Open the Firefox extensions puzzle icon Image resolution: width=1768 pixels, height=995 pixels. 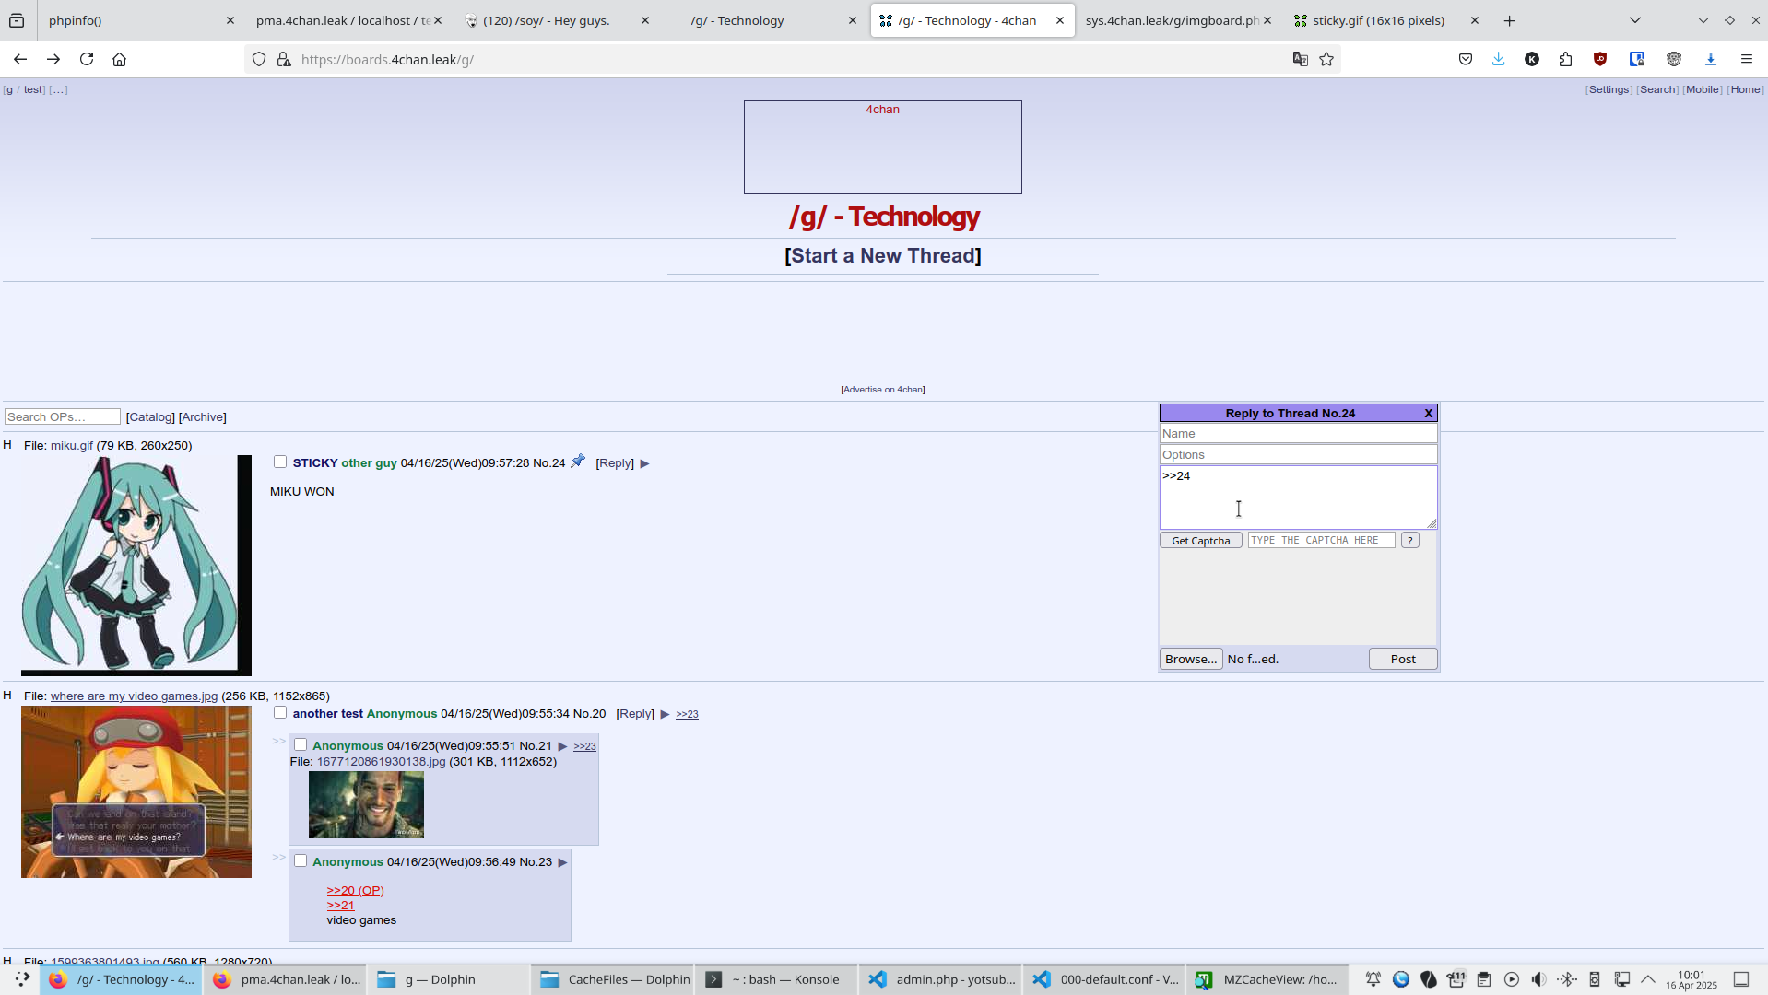tap(1565, 59)
